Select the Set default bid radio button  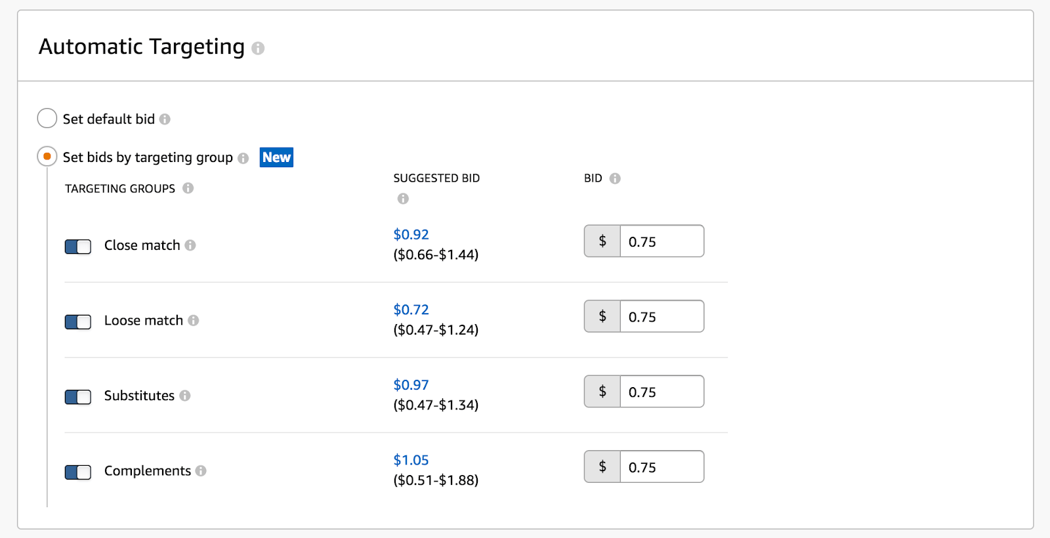[x=47, y=119]
